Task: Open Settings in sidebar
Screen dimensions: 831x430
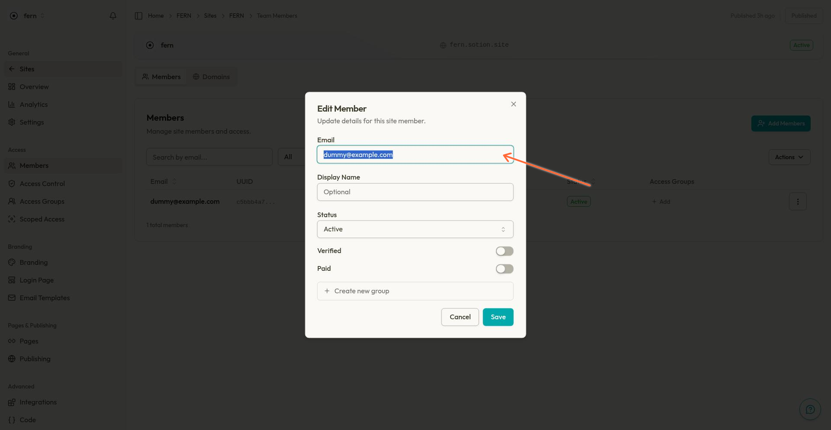Action: pos(63,122)
